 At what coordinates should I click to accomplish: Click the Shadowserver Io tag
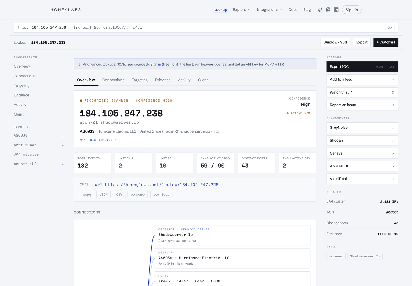tap(365, 256)
